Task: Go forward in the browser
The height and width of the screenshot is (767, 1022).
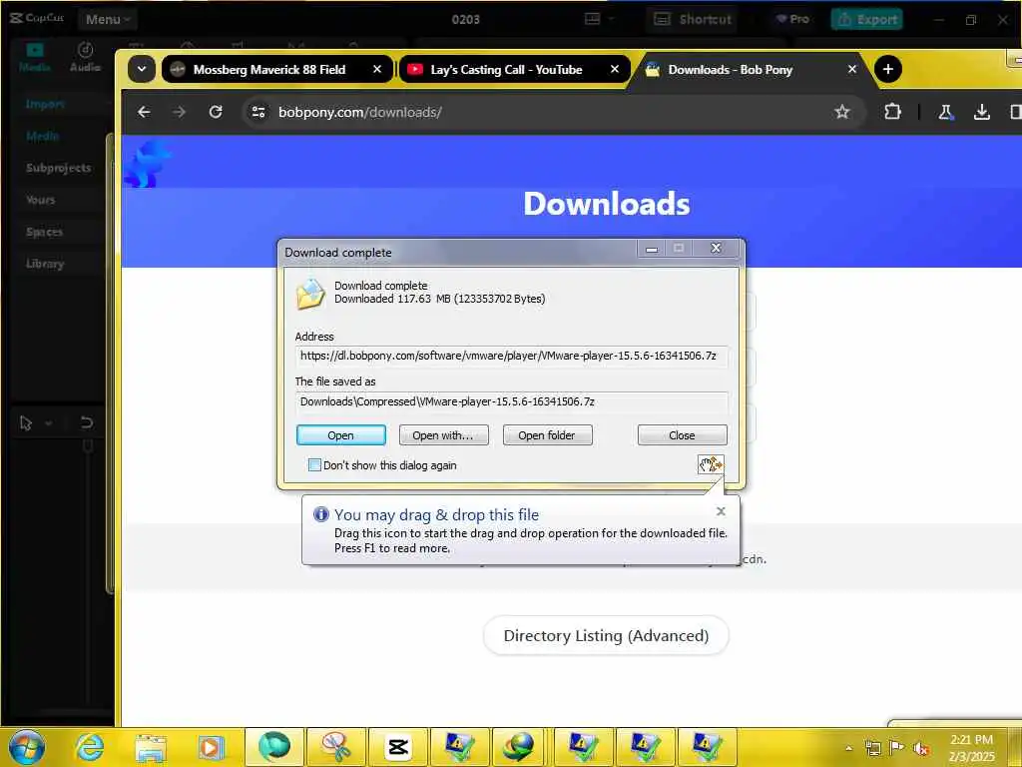Action: [179, 112]
